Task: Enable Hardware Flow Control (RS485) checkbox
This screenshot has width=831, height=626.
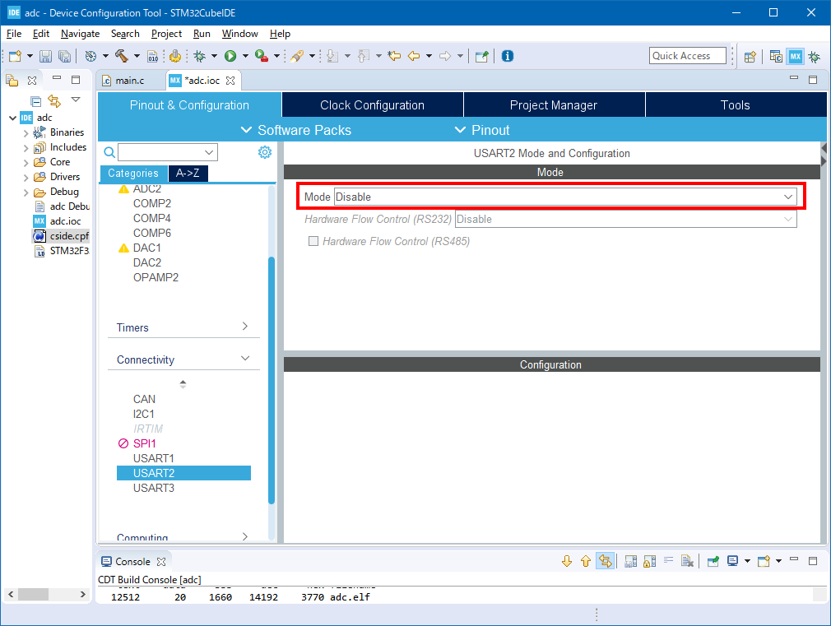Action: [x=313, y=241]
